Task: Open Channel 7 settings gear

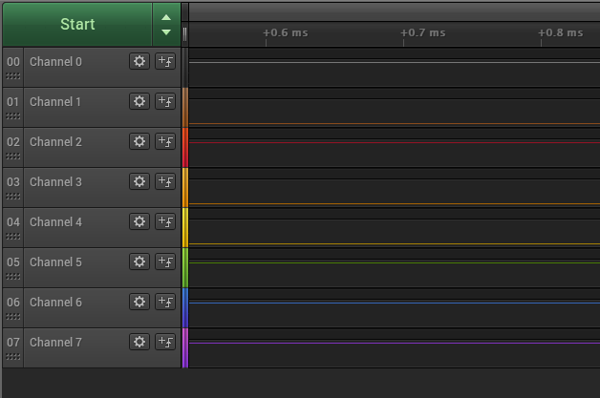Action: pyautogui.click(x=139, y=342)
